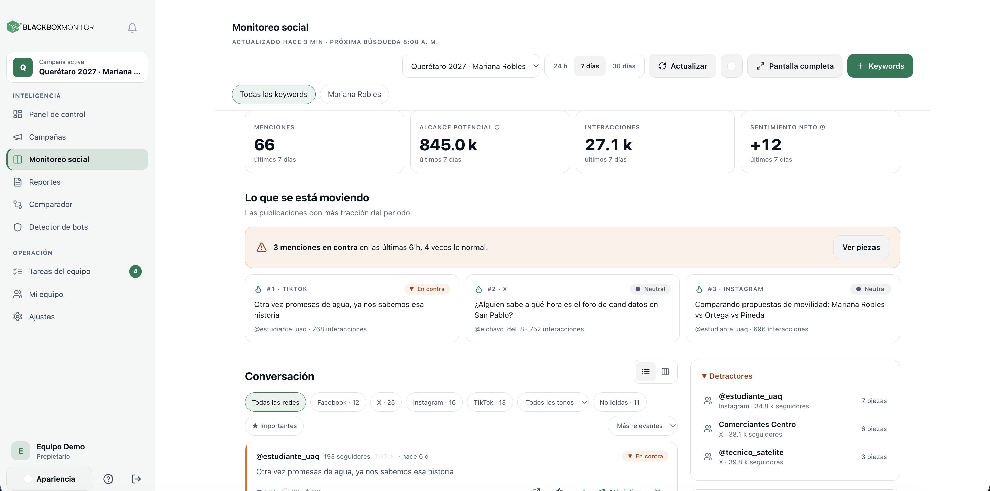Viewport: 990px width, 491px height.
Task: Switch Conversación to list view
Action: [x=646, y=371]
